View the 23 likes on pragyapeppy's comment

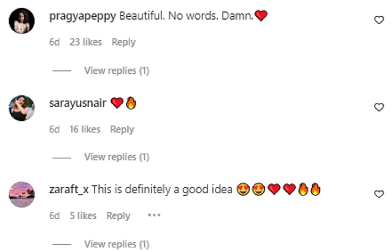pos(86,42)
